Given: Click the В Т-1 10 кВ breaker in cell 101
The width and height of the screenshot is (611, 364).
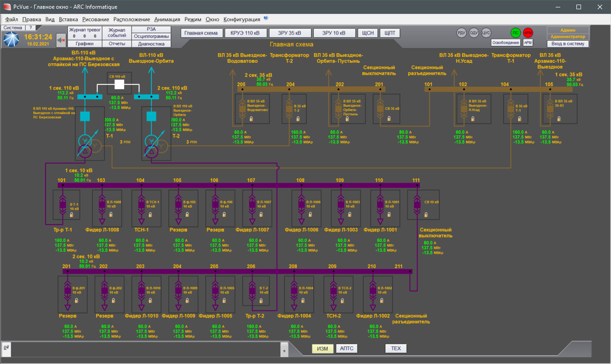Looking at the screenshot, I should pyautogui.click(x=63, y=206).
